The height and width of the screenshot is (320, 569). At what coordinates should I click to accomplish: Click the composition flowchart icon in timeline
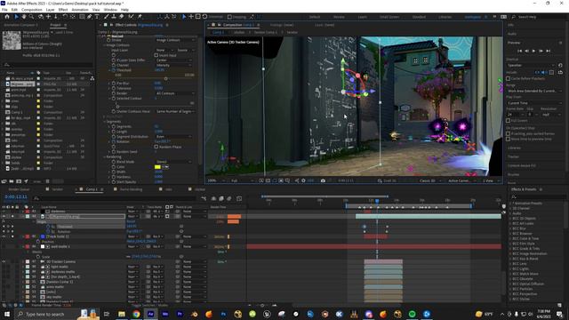(204, 198)
